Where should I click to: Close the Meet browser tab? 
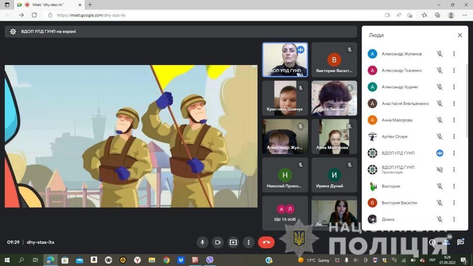tap(80, 5)
